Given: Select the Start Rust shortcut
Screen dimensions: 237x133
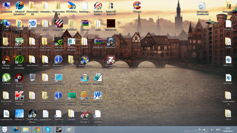Looking at the screenshot, I should (59, 114).
